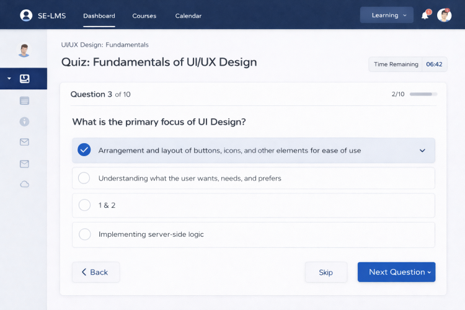Click the Time Remaining label
Image resolution: width=465 pixels, height=310 pixels.
pos(396,64)
